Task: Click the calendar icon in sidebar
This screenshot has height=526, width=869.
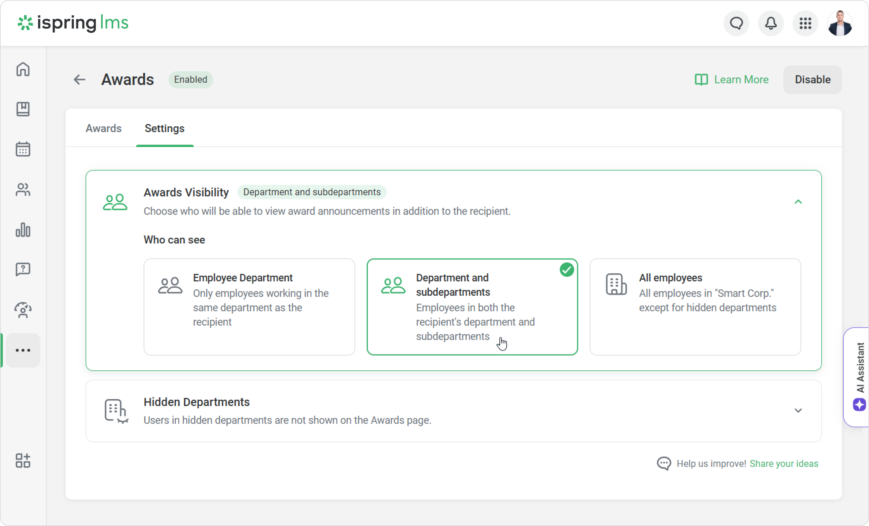Action: click(23, 149)
